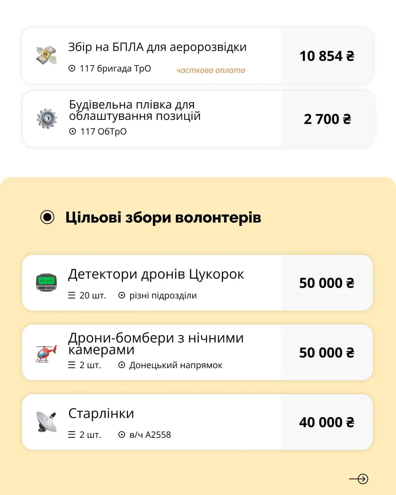The width and height of the screenshot is (396, 495).
Task: Select the radio bullet beside Цільові збори волонтерів
Action: [47, 217]
